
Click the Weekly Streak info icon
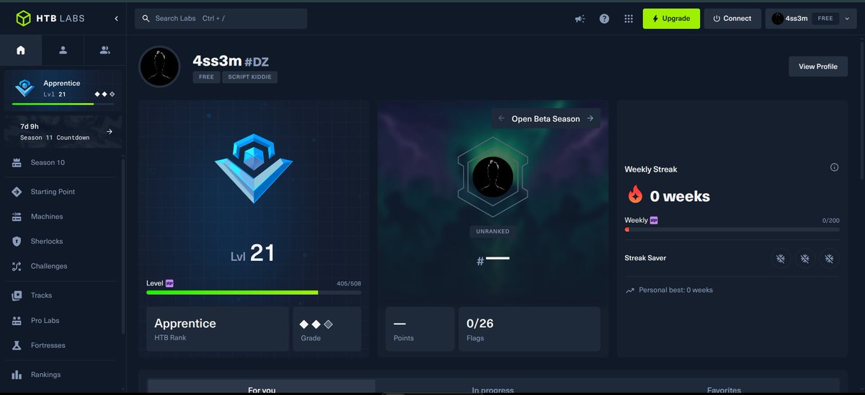835,167
